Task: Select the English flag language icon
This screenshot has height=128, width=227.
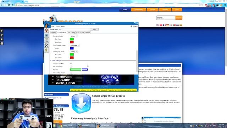Action: [x=157, y=25]
